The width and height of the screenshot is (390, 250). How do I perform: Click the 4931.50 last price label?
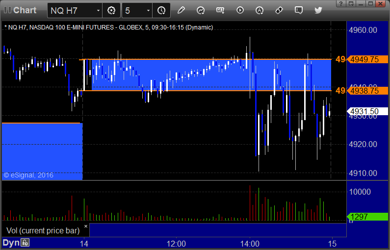pyautogui.click(x=367, y=111)
